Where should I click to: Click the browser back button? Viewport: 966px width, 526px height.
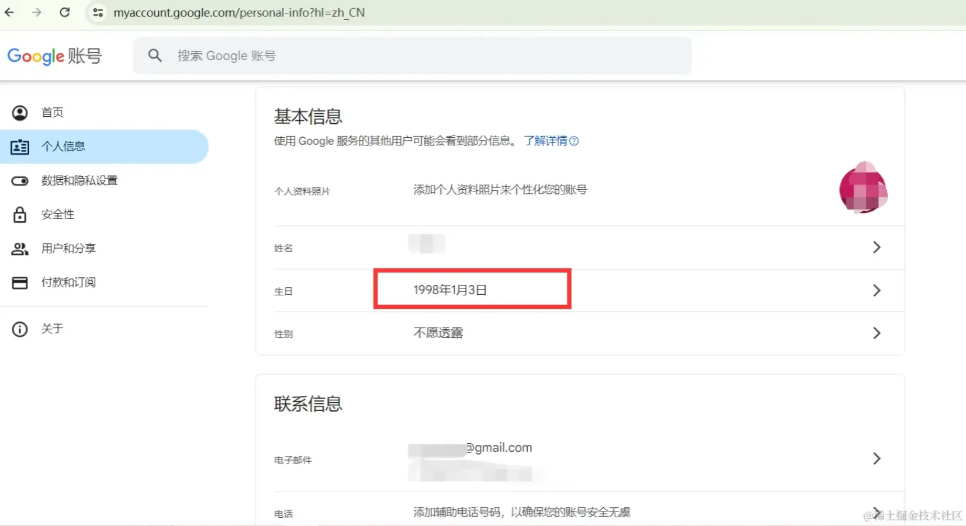point(9,12)
